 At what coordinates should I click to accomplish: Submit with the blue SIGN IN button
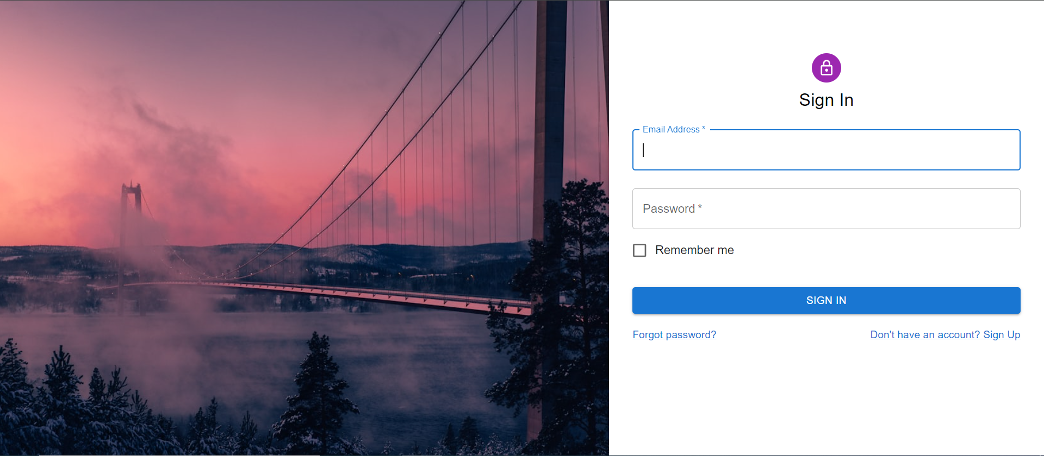[x=826, y=300]
